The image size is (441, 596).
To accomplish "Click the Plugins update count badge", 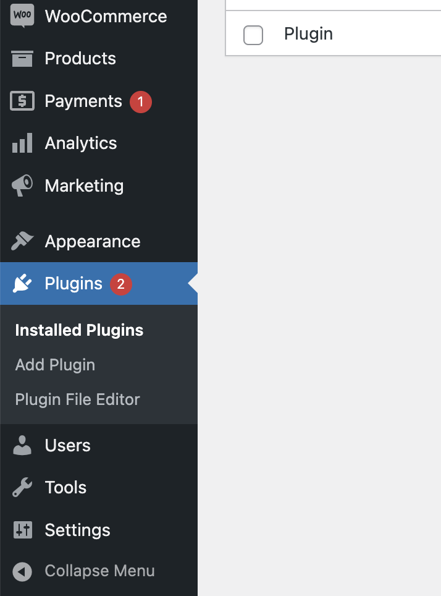I will [120, 284].
